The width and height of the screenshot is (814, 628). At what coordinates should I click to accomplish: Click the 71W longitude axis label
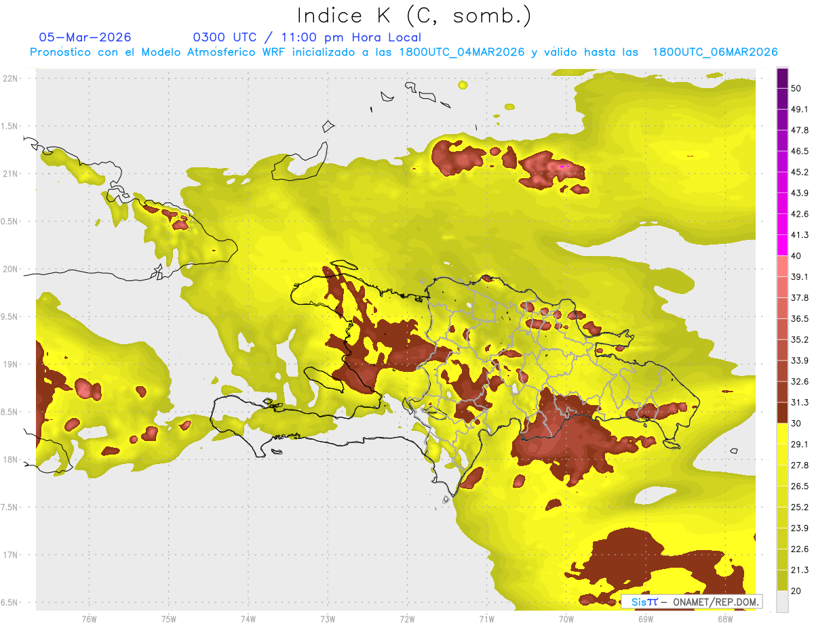(x=486, y=619)
